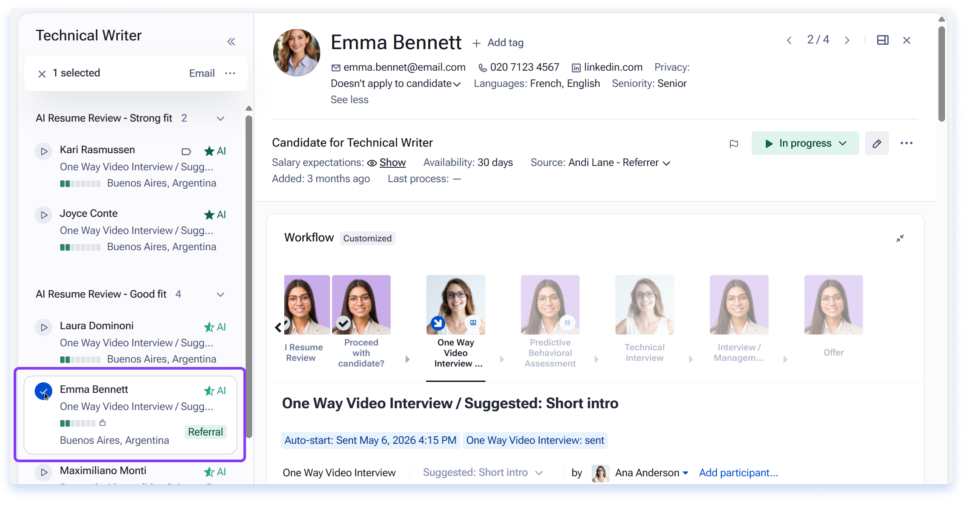
Task: Select the Offer workflow stage
Action: [x=833, y=316]
